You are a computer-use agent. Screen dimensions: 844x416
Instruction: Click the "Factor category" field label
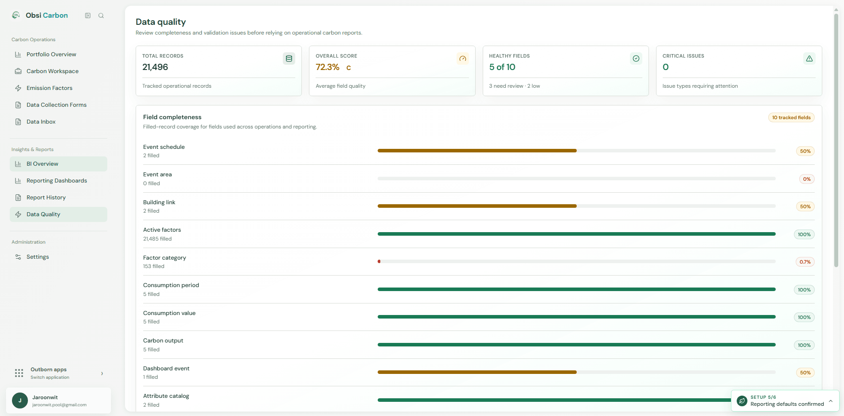pyautogui.click(x=164, y=258)
